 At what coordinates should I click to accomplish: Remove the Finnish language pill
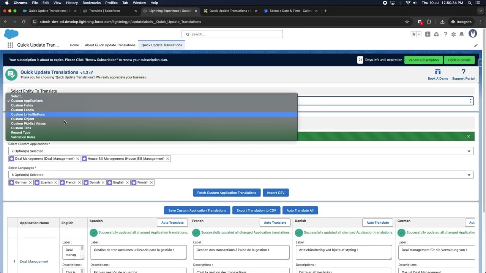pos(151,182)
